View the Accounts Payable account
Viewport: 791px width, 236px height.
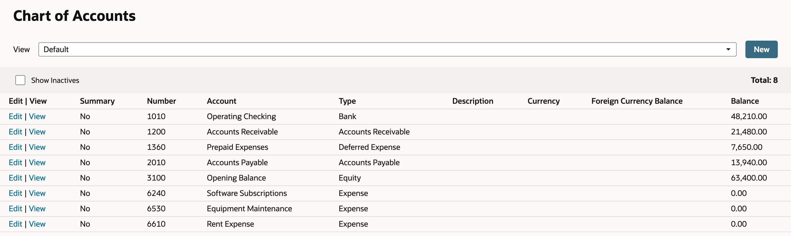click(37, 162)
